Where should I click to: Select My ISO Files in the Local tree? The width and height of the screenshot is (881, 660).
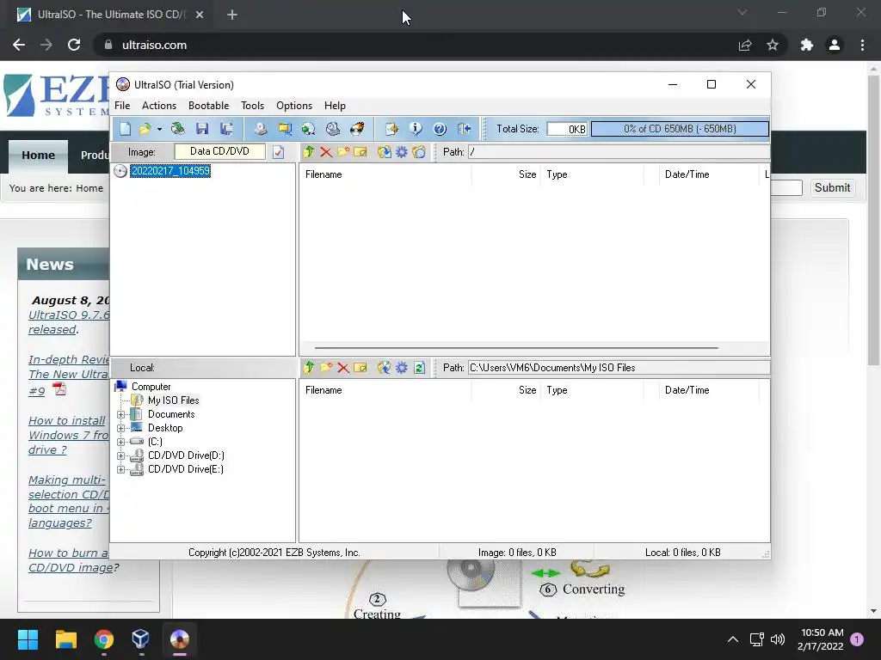(173, 400)
